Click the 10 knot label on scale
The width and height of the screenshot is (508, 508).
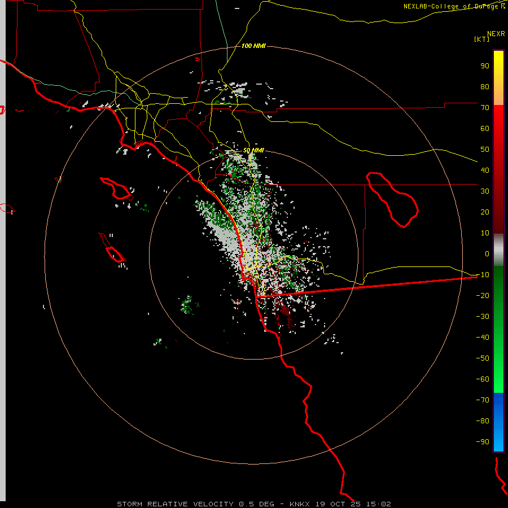tap(485, 233)
